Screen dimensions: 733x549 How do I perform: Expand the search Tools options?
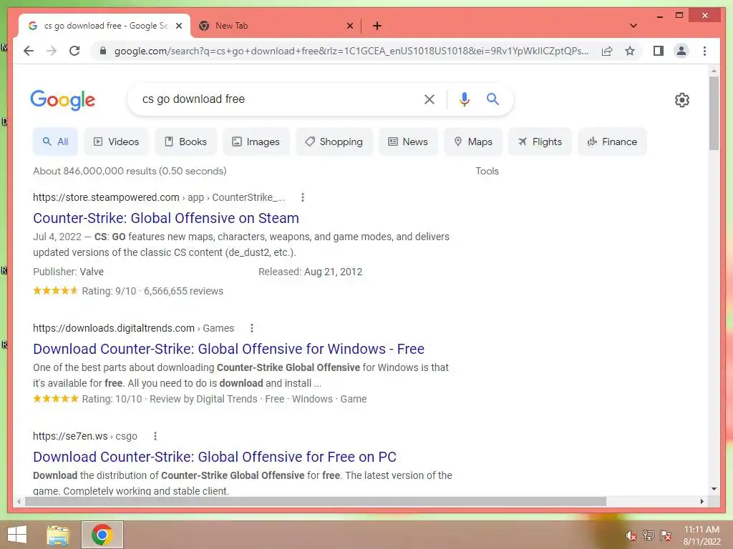pyautogui.click(x=487, y=171)
